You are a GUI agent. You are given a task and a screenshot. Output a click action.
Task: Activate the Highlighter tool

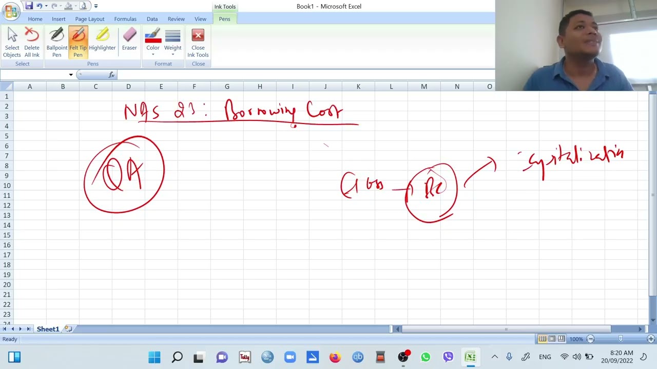(x=102, y=43)
